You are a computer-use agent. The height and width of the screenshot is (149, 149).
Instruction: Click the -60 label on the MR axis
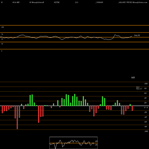pos(145,122)
